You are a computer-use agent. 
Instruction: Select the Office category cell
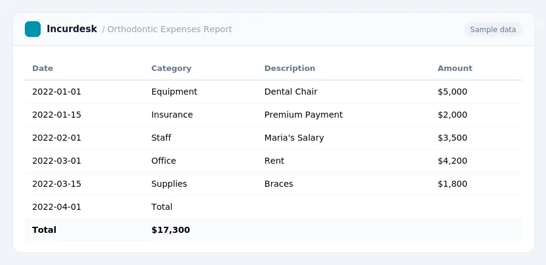tap(164, 161)
